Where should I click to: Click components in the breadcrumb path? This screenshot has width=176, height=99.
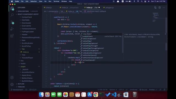point(53,11)
